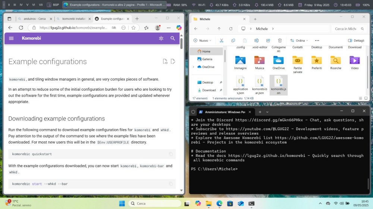
Task: Open Copilot in the Edge toolbar
Action: click(179, 28)
